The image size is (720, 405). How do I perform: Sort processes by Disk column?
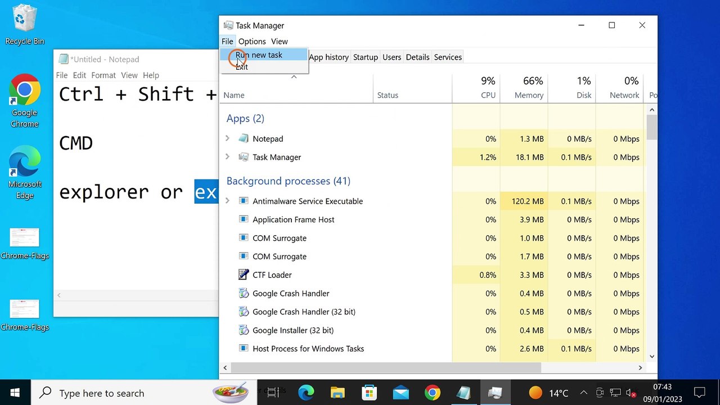[x=571, y=88]
